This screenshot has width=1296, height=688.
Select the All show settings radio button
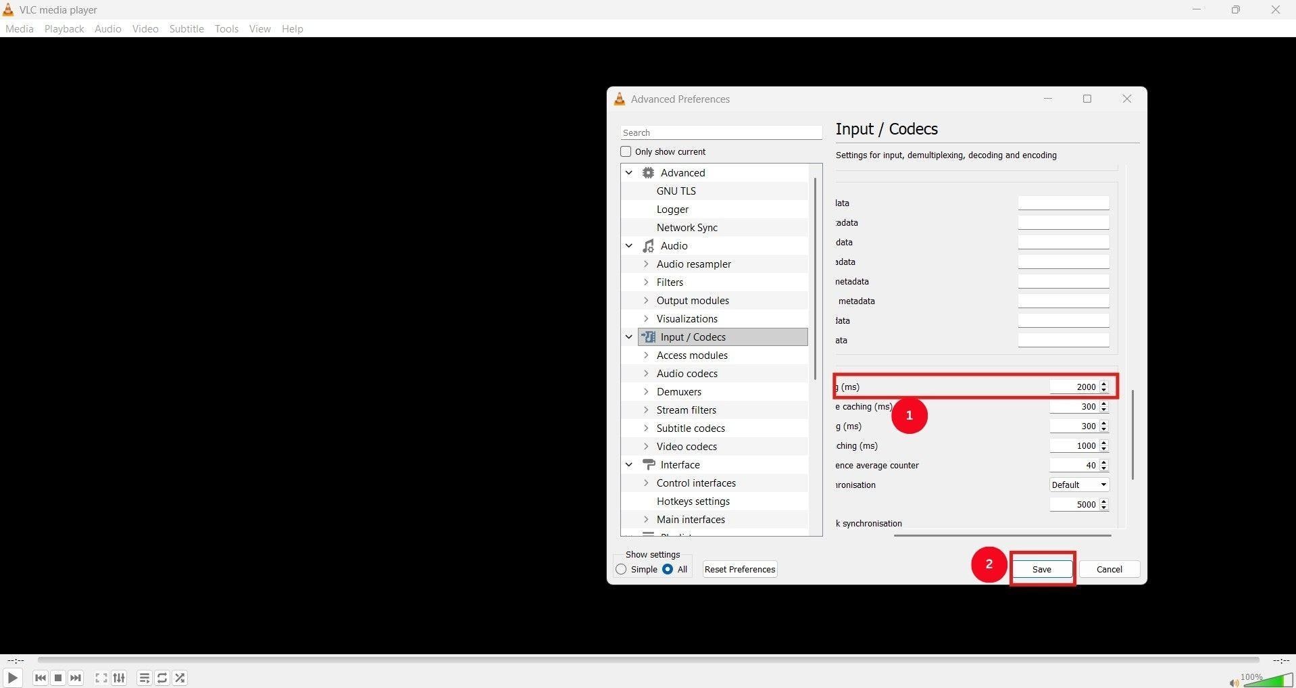click(668, 570)
